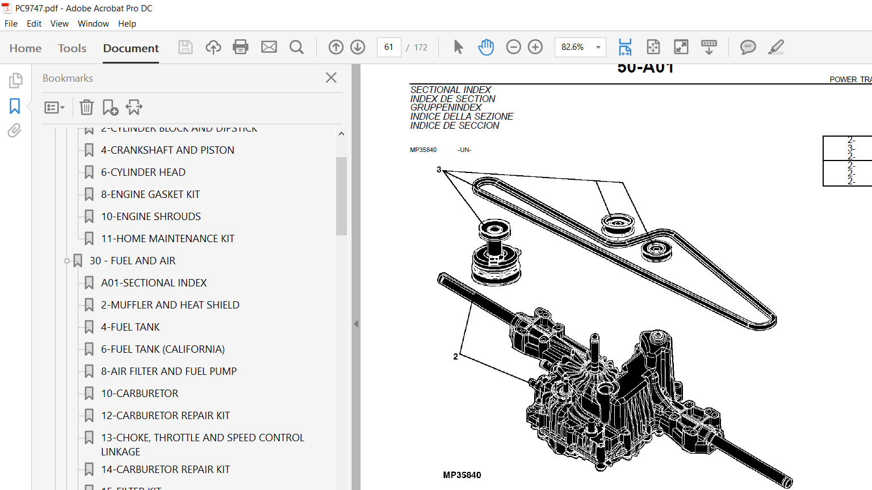Open 11-HOME MAINTENANCE KIT bookmark
The height and width of the screenshot is (490, 872).
(167, 239)
